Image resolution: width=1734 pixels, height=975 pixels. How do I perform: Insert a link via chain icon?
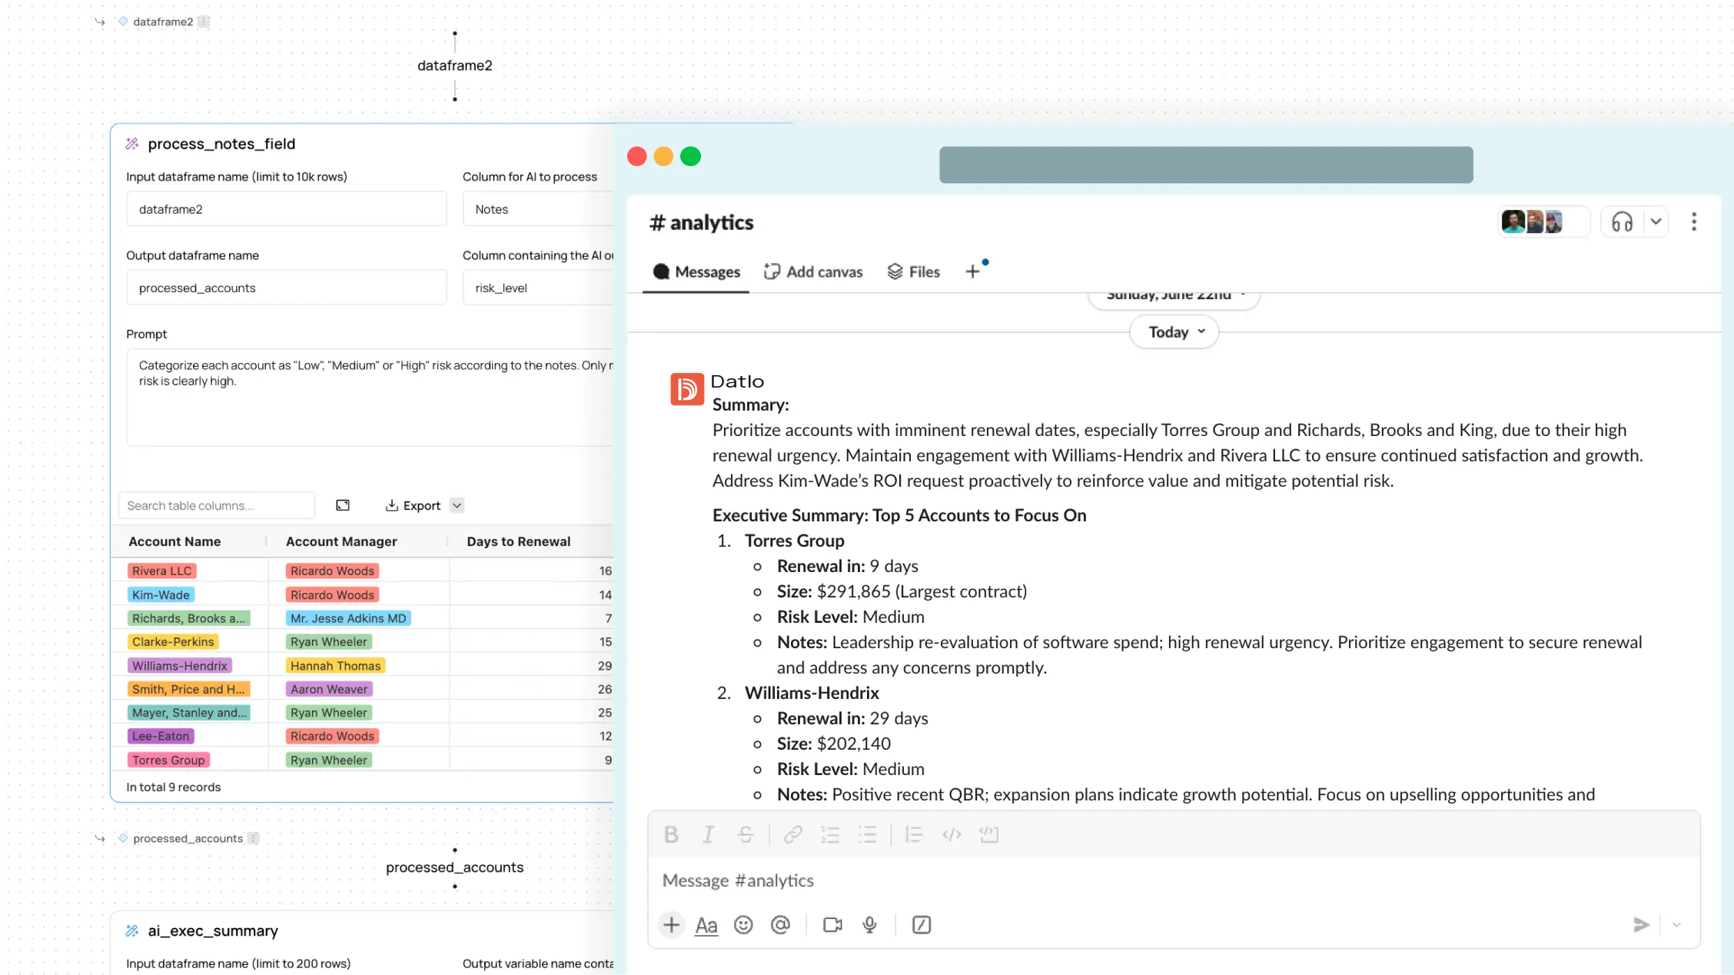(x=793, y=834)
